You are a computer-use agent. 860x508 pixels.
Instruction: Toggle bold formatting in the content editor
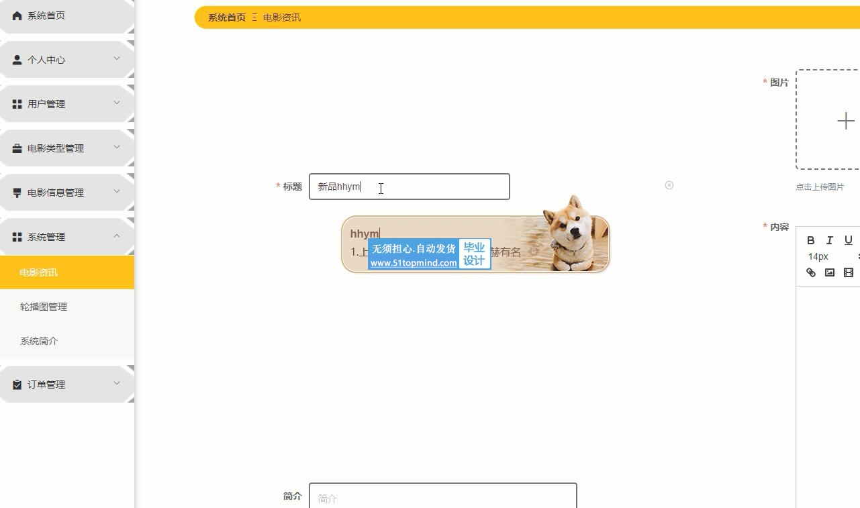click(811, 240)
